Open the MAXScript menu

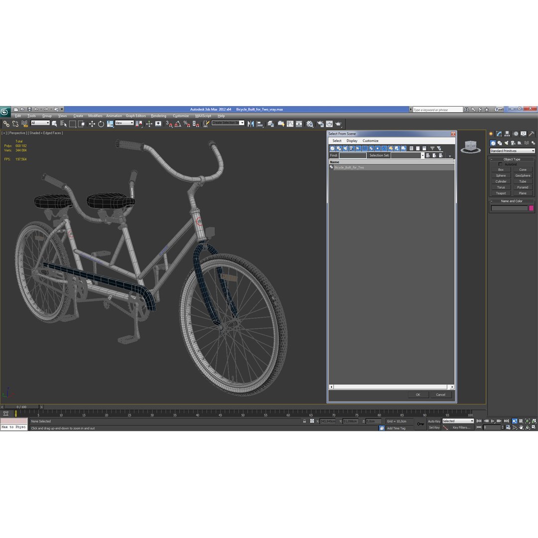coord(203,116)
